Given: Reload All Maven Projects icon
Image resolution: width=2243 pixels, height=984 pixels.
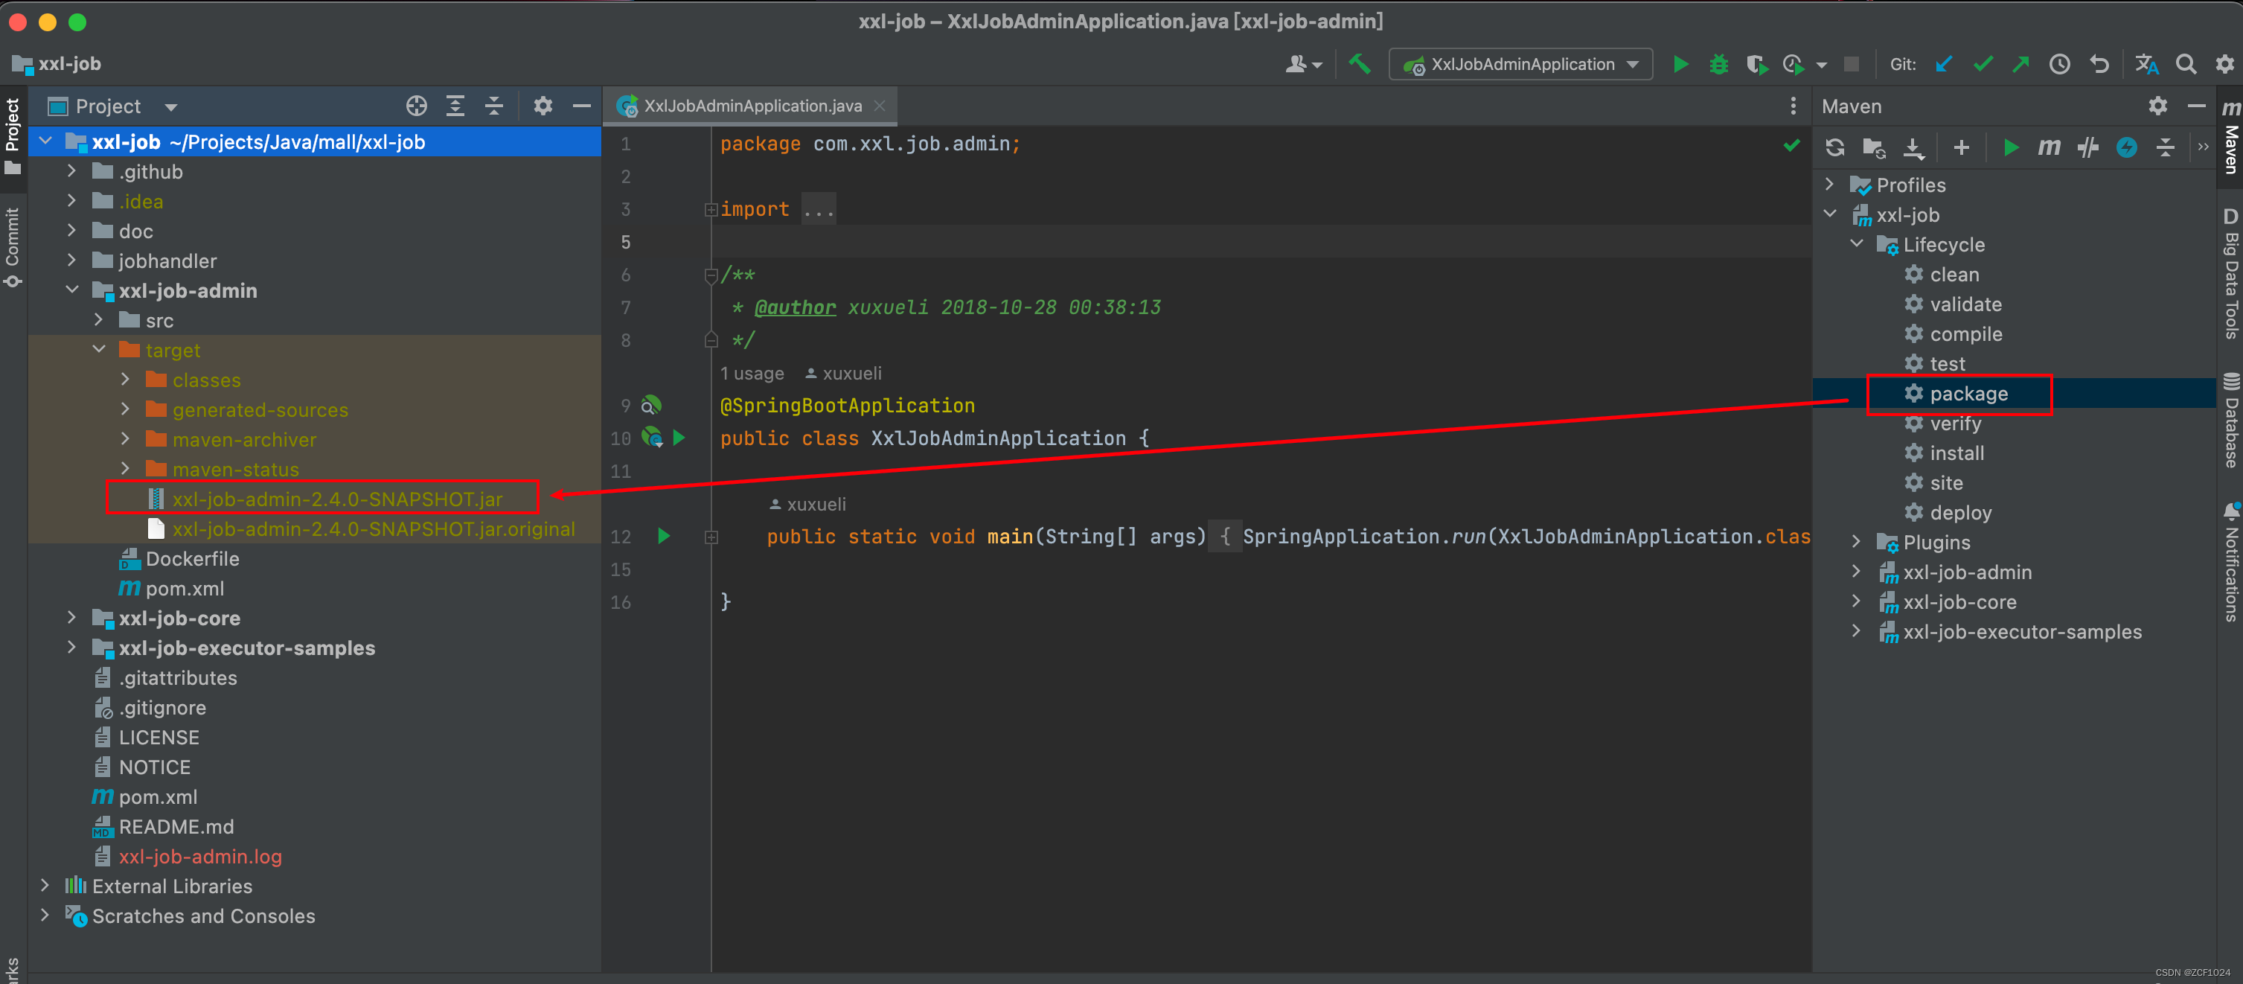Looking at the screenshot, I should pyautogui.click(x=1834, y=147).
